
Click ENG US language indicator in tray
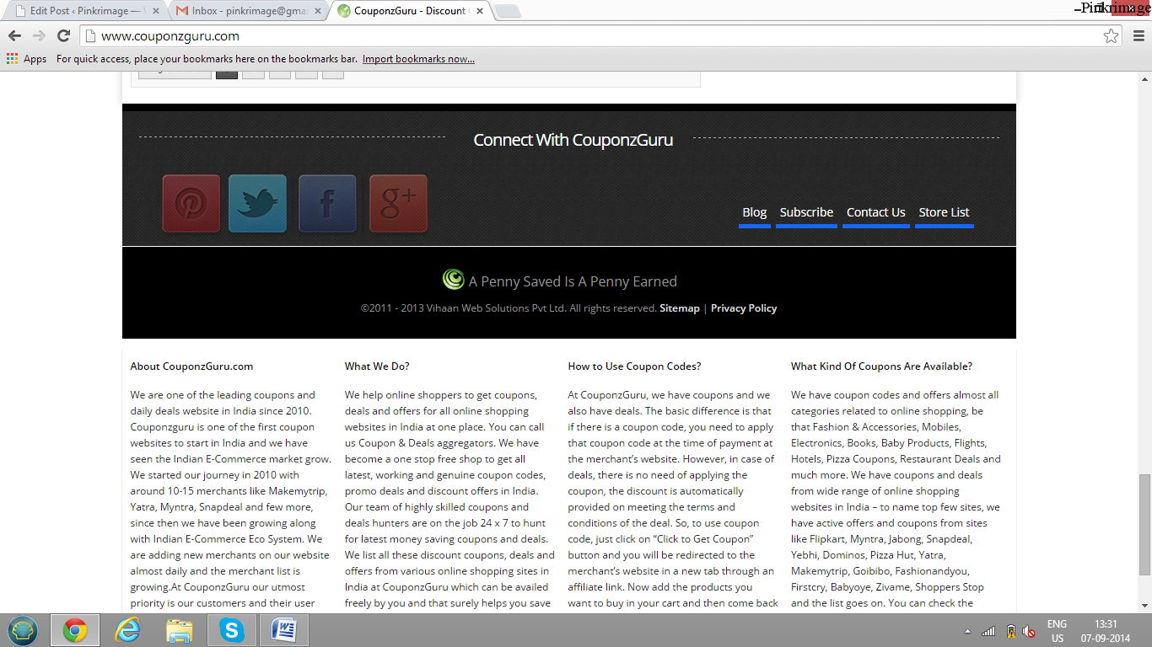point(1057,631)
